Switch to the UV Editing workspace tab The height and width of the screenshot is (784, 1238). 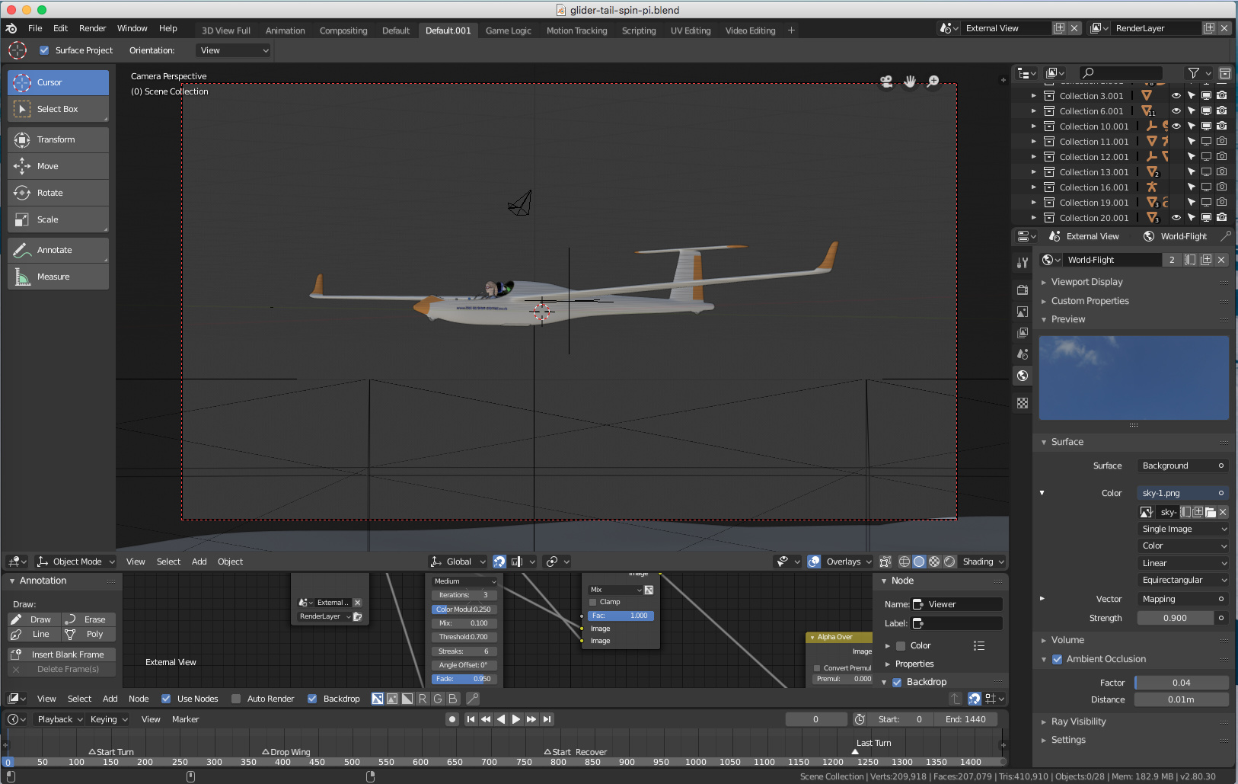(x=690, y=30)
